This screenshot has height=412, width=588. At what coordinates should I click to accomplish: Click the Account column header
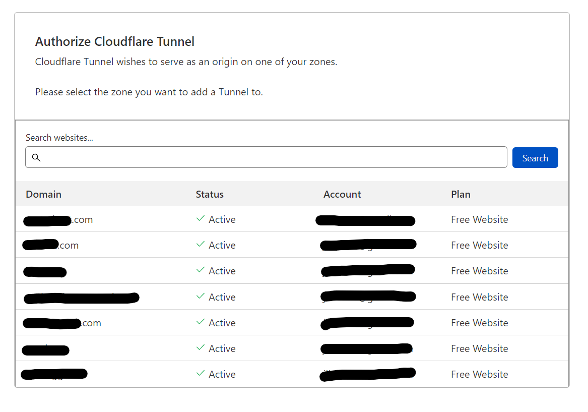tap(342, 194)
